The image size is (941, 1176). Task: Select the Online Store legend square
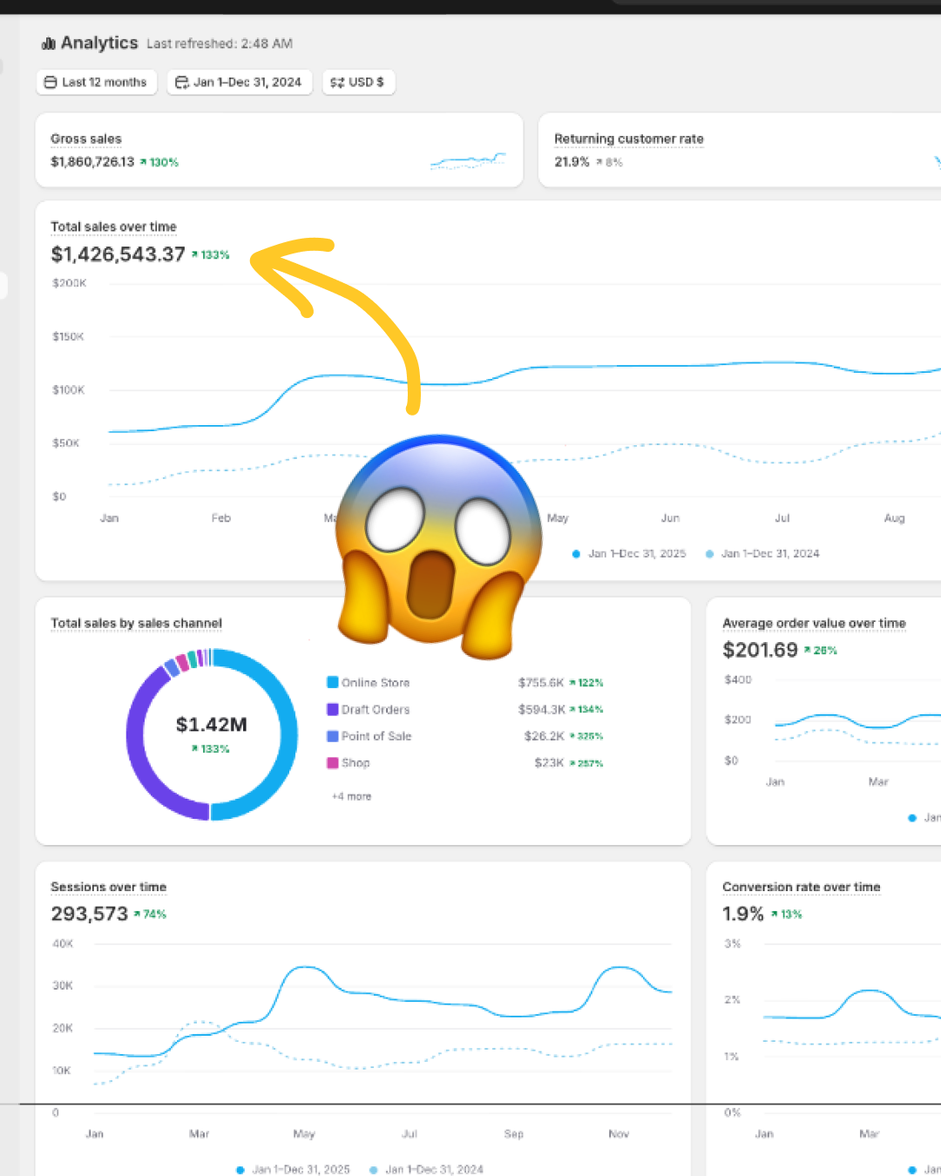tap(332, 682)
